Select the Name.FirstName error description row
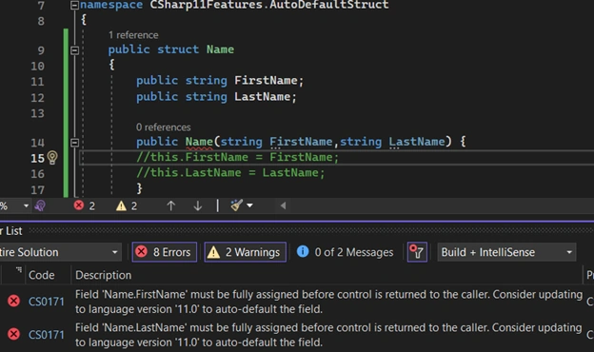Screen dimensions: 594x352 click(x=328, y=302)
